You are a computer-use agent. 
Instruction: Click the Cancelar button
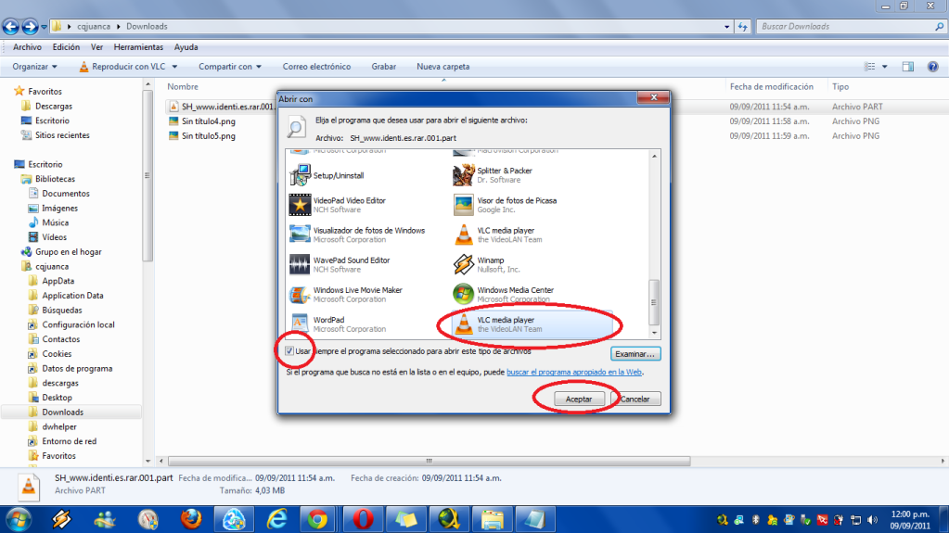pyautogui.click(x=636, y=399)
